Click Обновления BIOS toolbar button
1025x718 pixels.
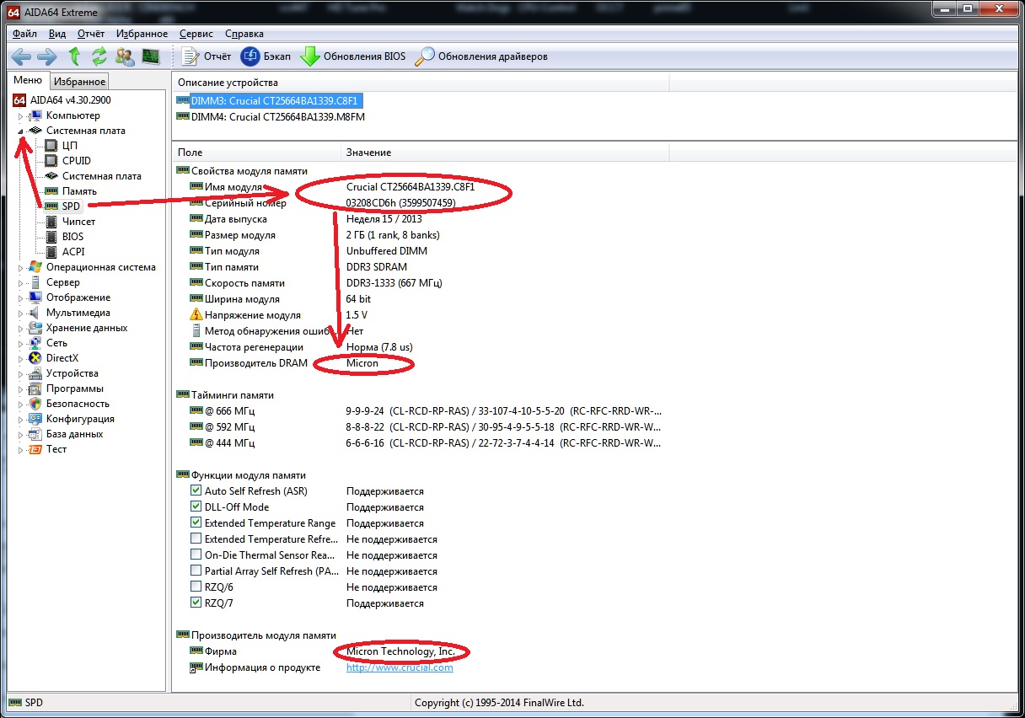353,56
